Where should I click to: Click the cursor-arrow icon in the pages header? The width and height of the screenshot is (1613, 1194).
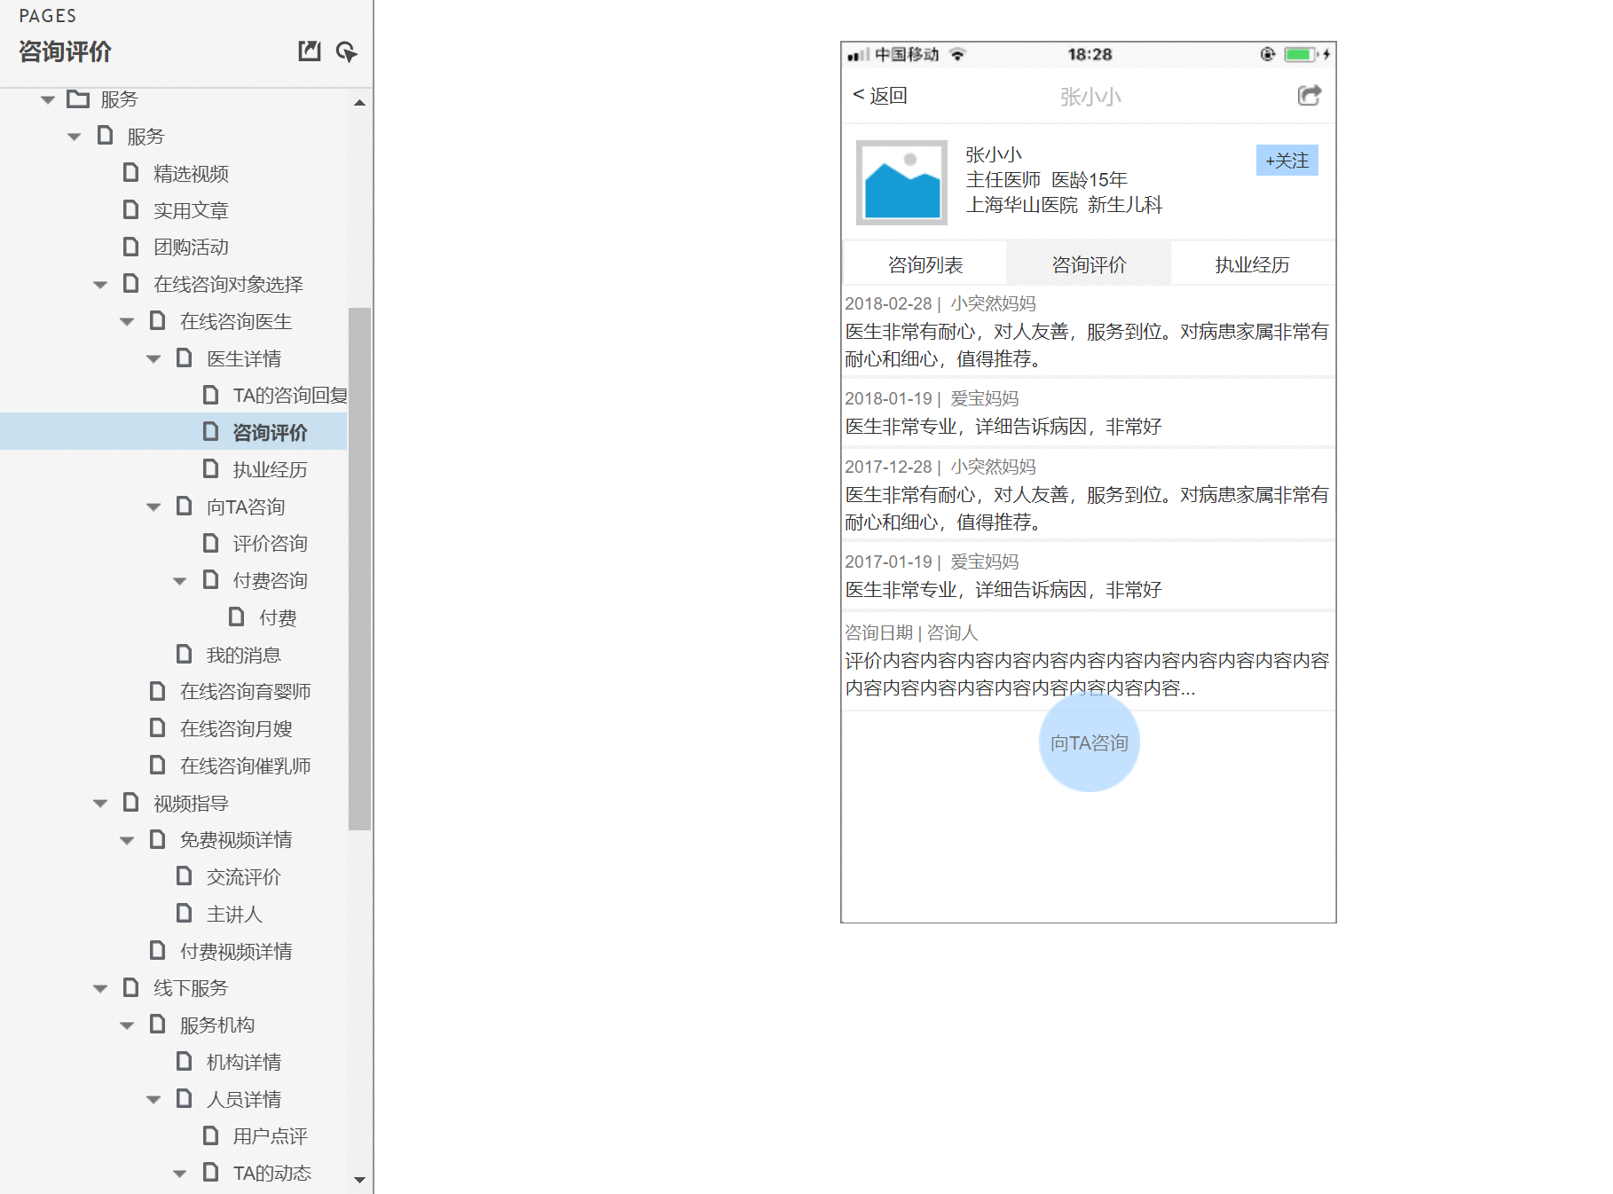[347, 51]
